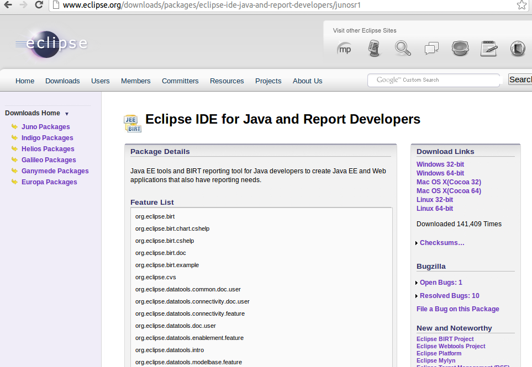Download the Linux 64-bit package
The image size is (532, 367).
coord(434,209)
